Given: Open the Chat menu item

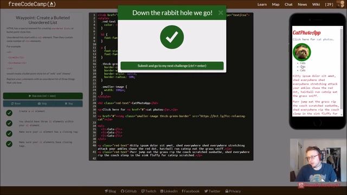Looking at the screenshot, I should 288,4.
